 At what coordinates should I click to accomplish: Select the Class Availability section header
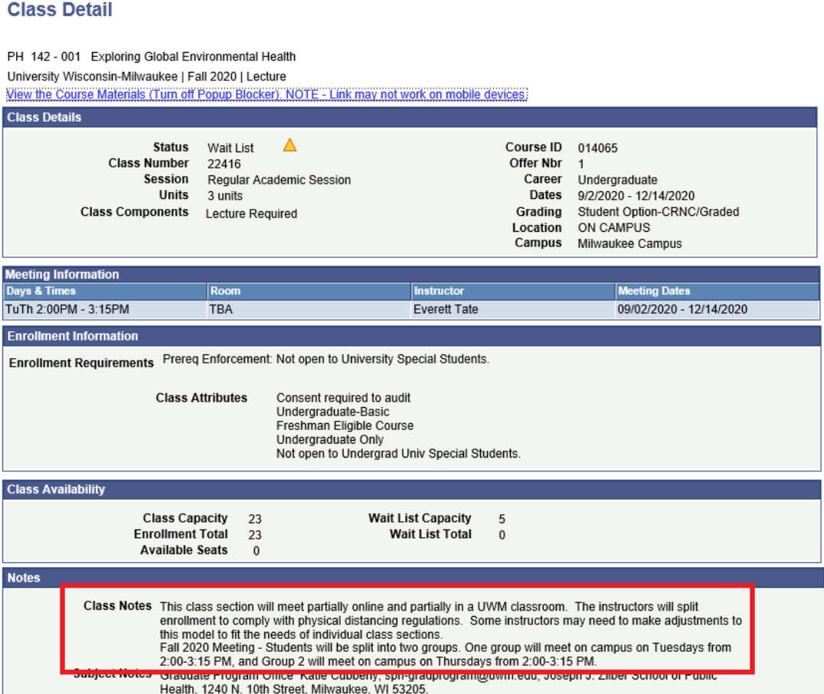[56, 489]
